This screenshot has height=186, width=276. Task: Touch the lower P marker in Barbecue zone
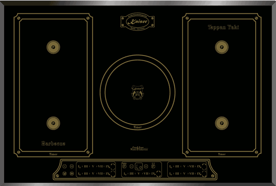53,123
